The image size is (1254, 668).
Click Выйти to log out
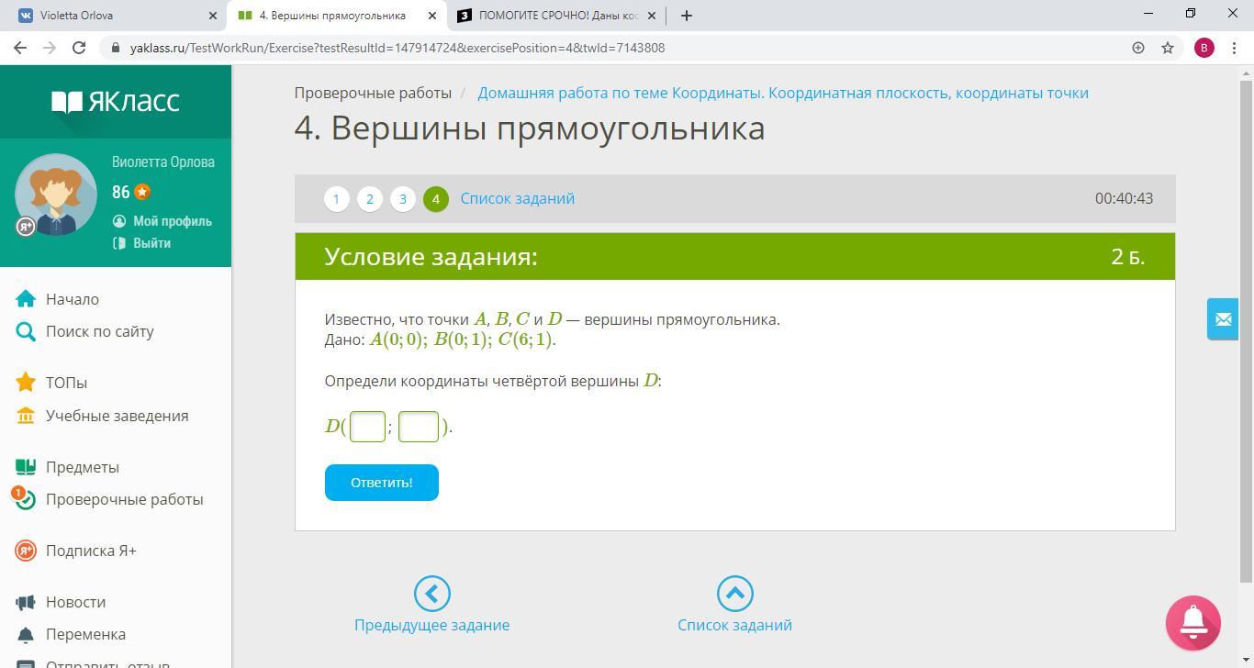coord(151,243)
